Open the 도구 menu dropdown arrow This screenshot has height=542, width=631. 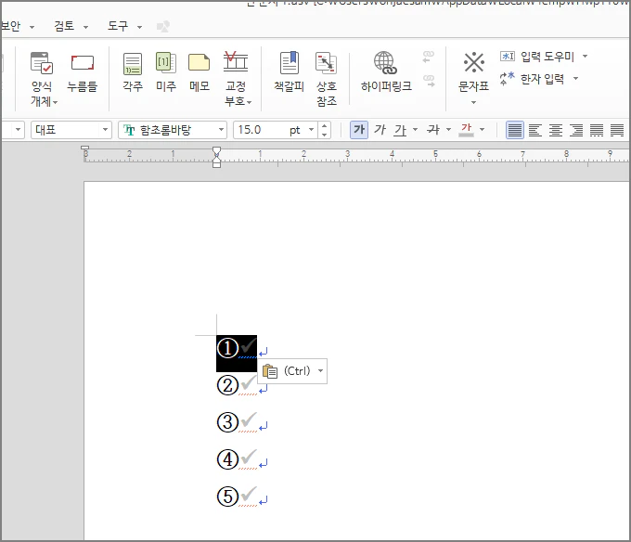pyautogui.click(x=139, y=27)
